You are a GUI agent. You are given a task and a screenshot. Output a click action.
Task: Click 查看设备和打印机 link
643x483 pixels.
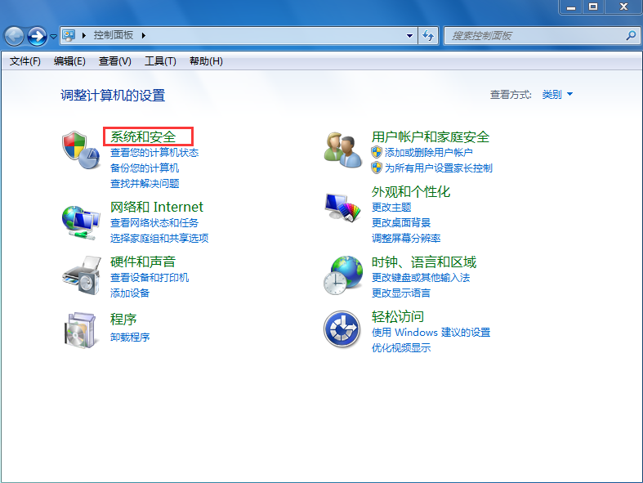(x=150, y=277)
